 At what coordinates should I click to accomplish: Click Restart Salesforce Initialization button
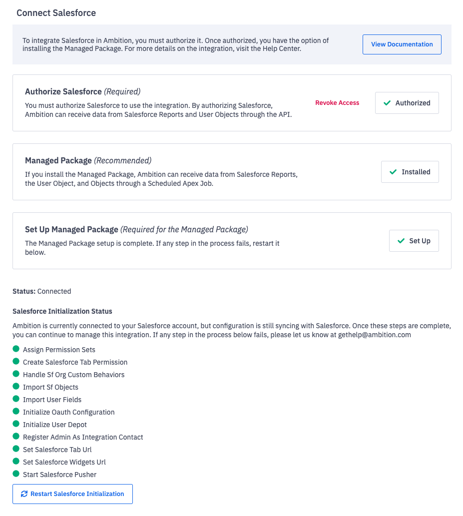pyautogui.click(x=72, y=494)
